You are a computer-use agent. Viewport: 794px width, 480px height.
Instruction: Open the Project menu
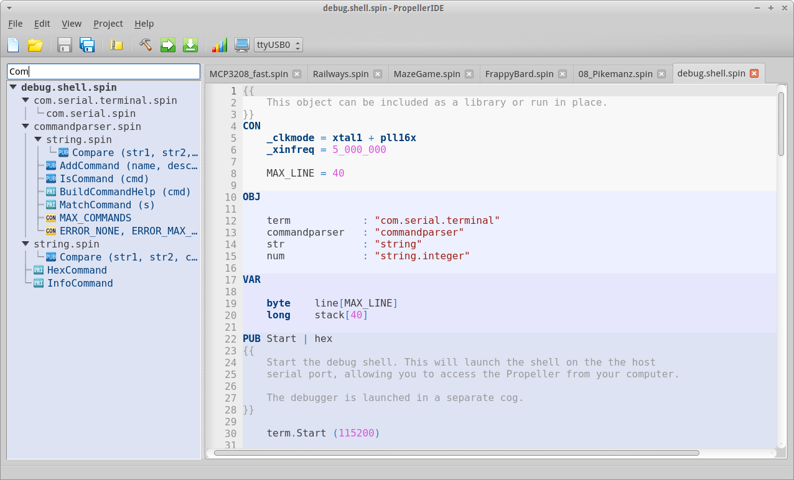[108, 24]
